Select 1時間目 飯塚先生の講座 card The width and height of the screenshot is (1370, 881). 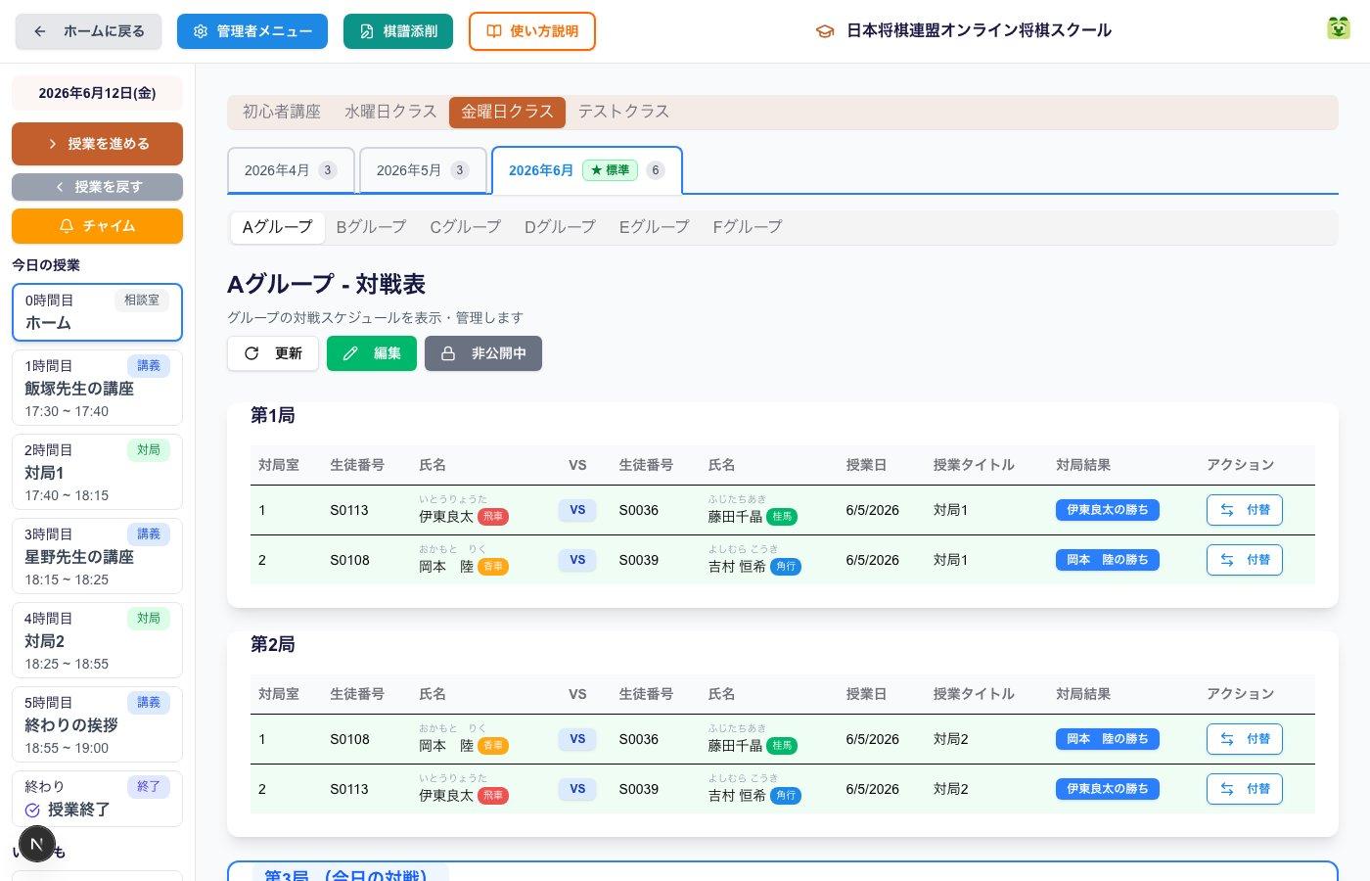[x=97, y=388]
